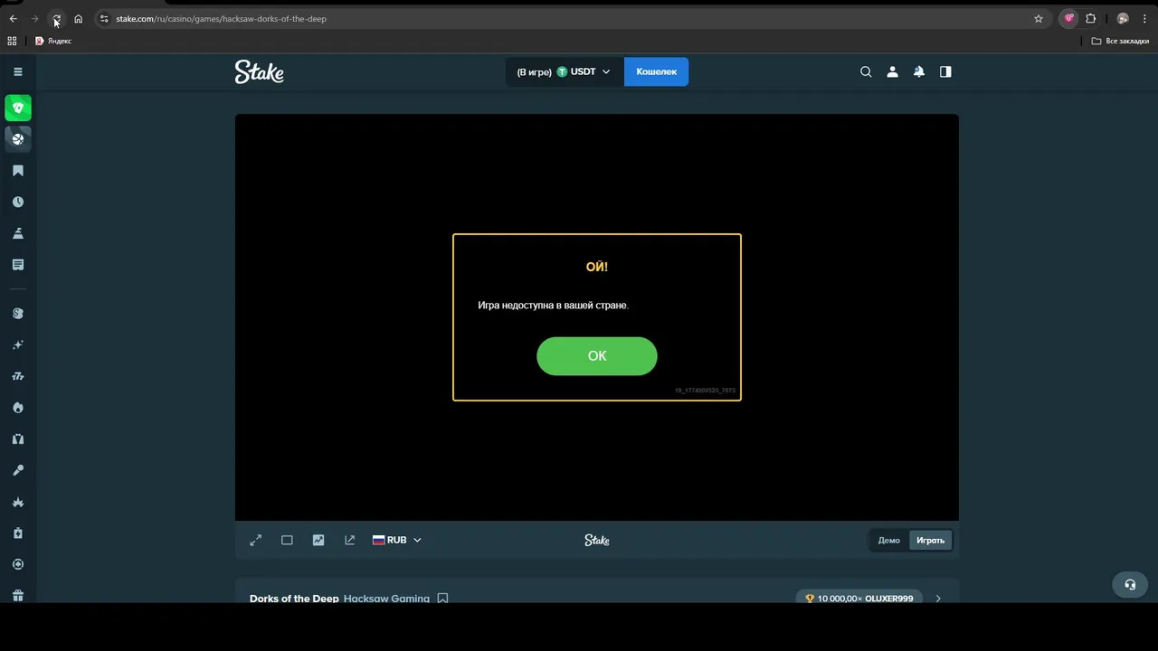This screenshot has width=1158, height=651.
Task: Open the Casino section (green cards icon)
Action: [x=18, y=108]
